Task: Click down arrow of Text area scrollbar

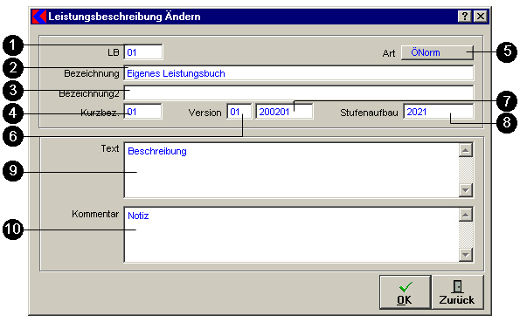Action: [466, 190]
